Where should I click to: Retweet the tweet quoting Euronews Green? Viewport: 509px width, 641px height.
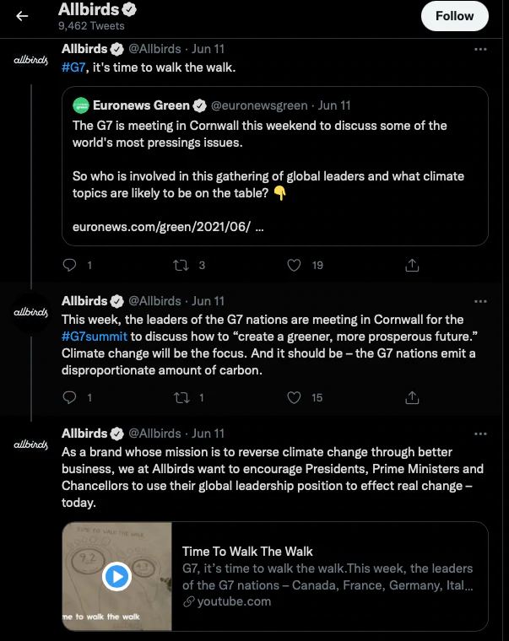178,265
